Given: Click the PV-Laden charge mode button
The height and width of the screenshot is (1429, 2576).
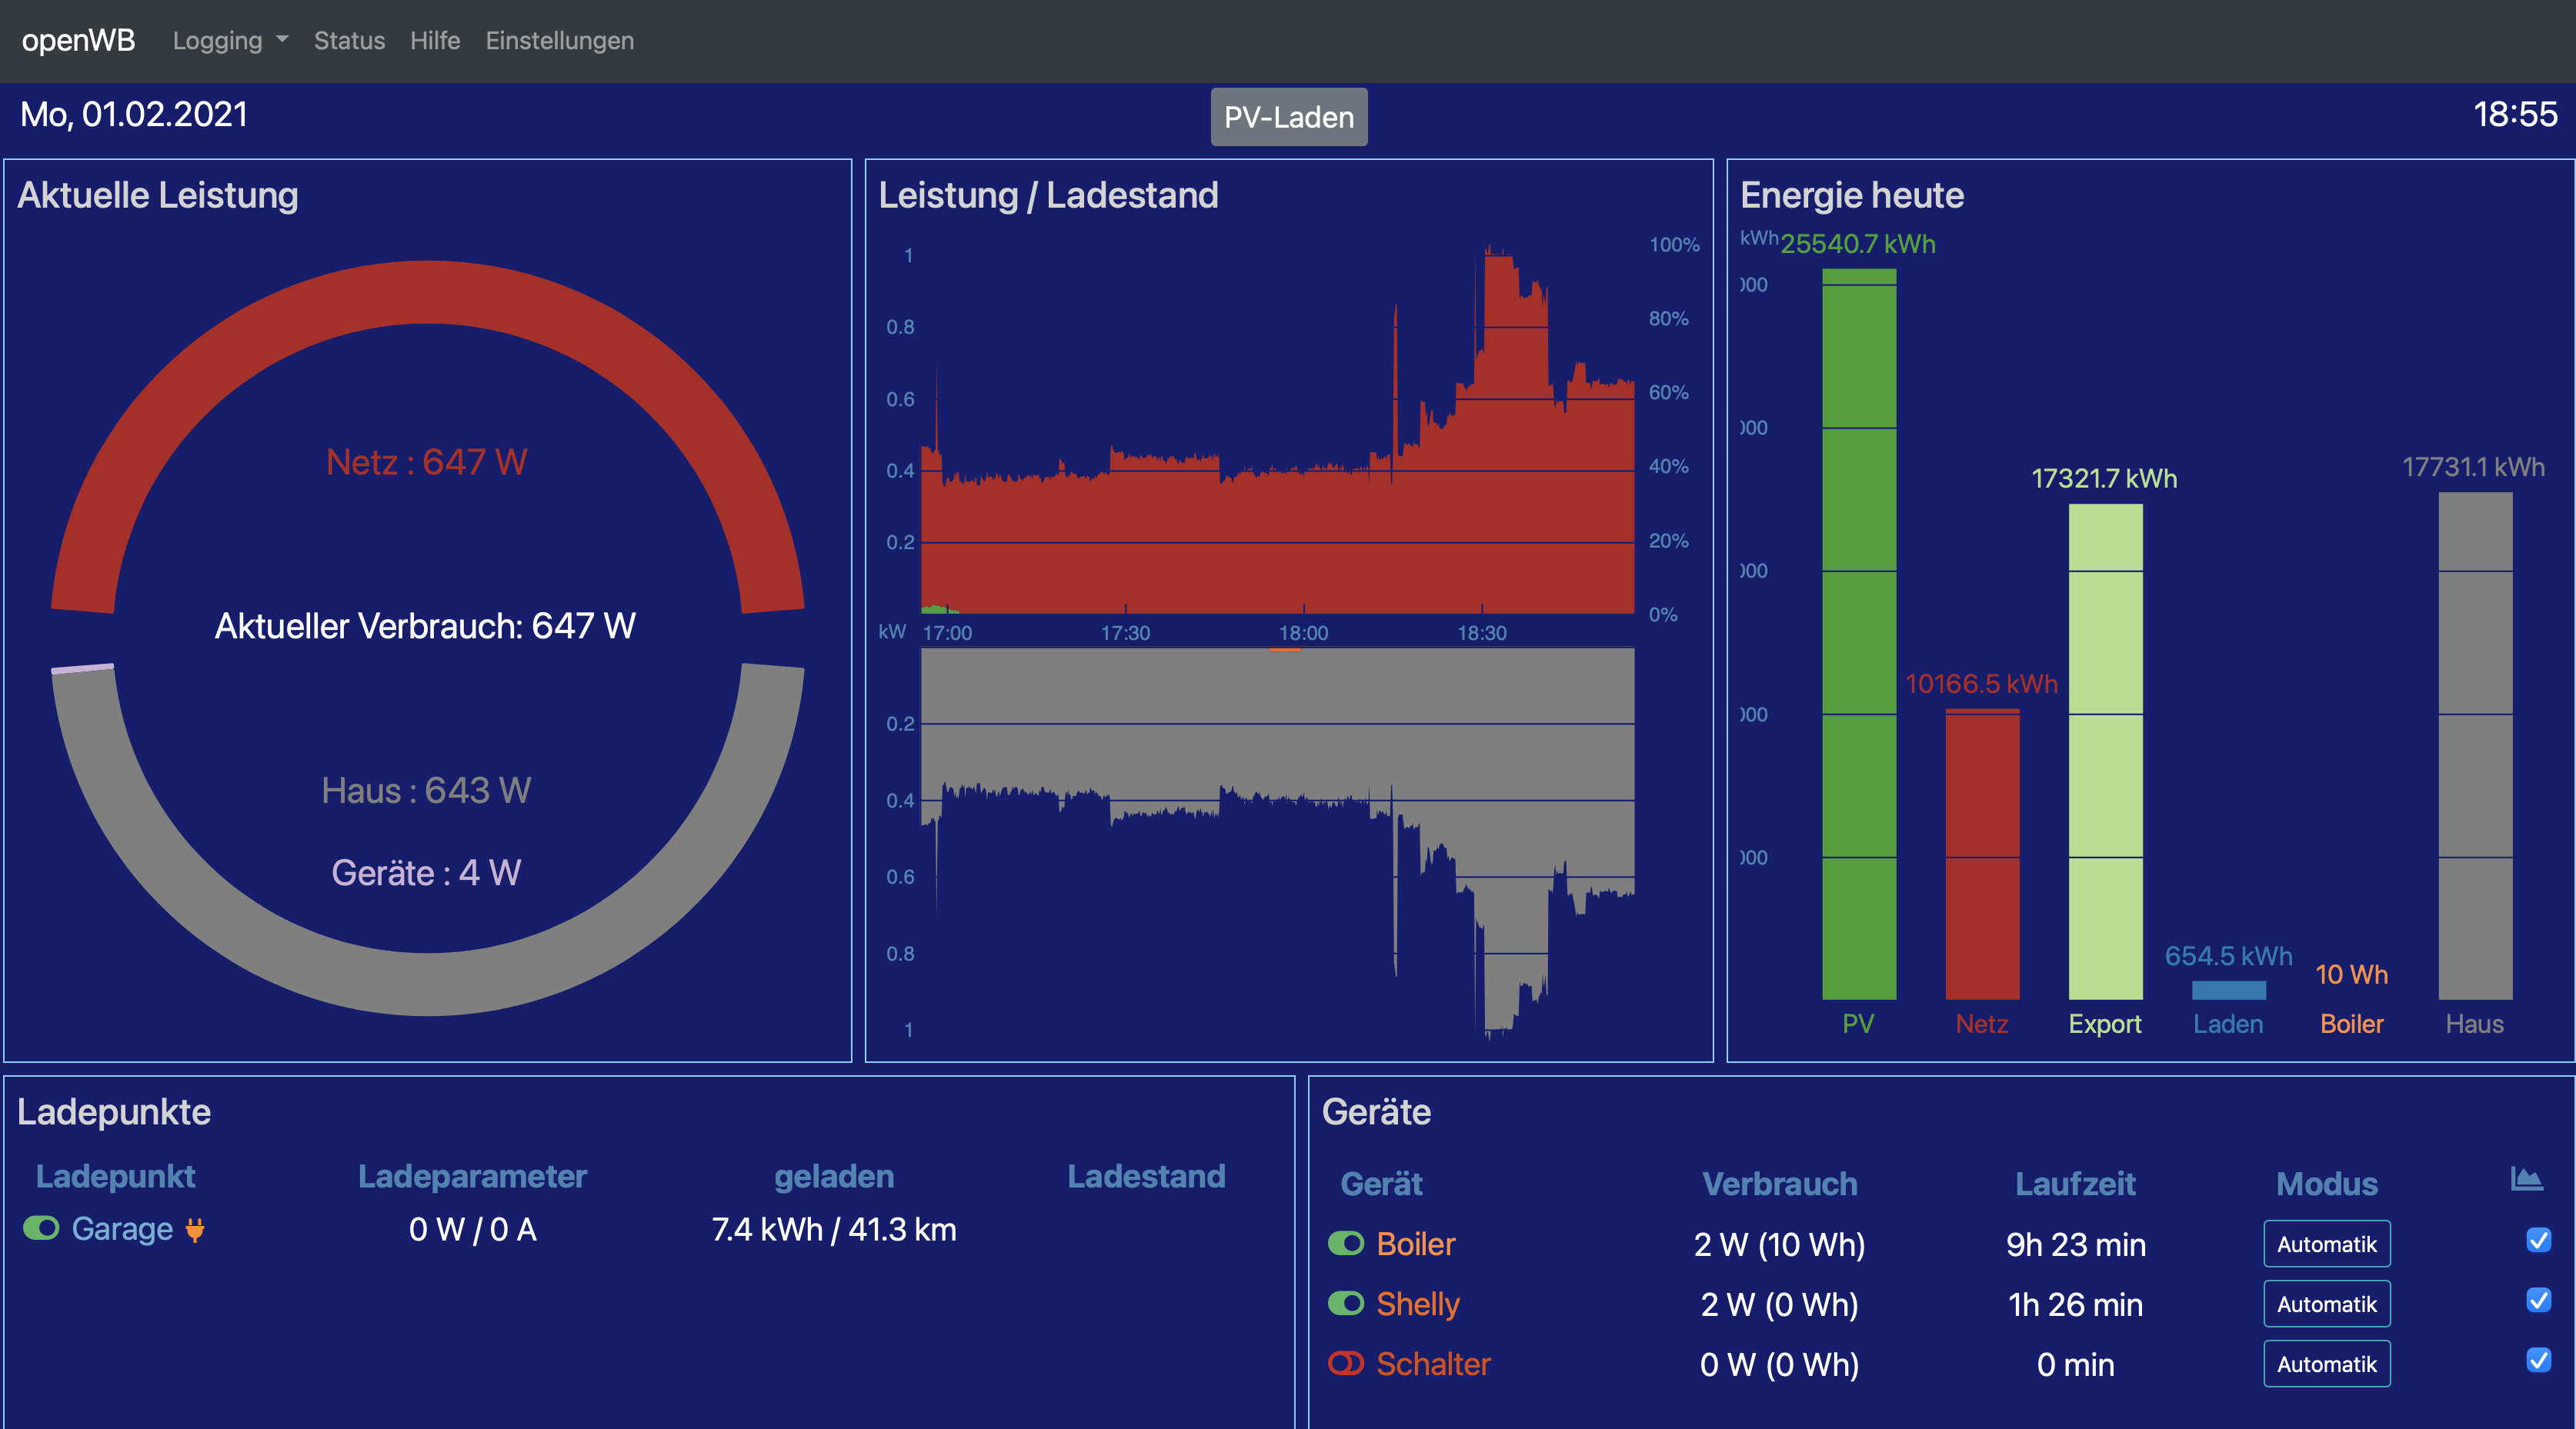Looking at the screenshot, I should [x=1288, y=117].
